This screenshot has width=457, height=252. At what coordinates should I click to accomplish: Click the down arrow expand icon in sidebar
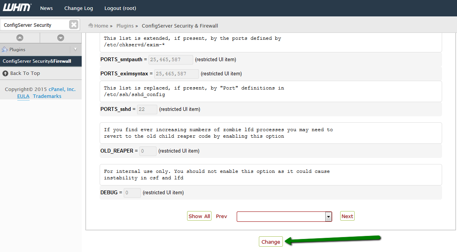click(x=61, y=37)
